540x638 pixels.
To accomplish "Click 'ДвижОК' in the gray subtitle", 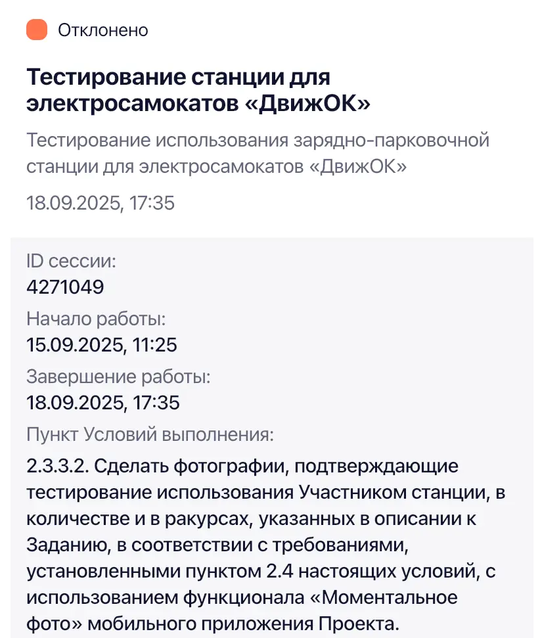I will pos(358,166).
